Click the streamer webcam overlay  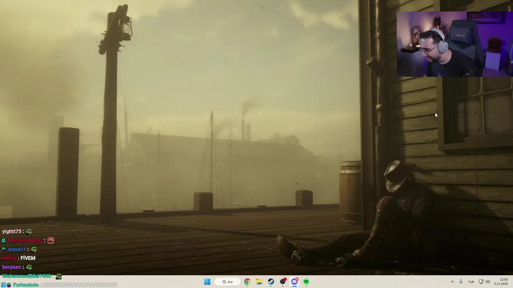[x=454, y=44]
